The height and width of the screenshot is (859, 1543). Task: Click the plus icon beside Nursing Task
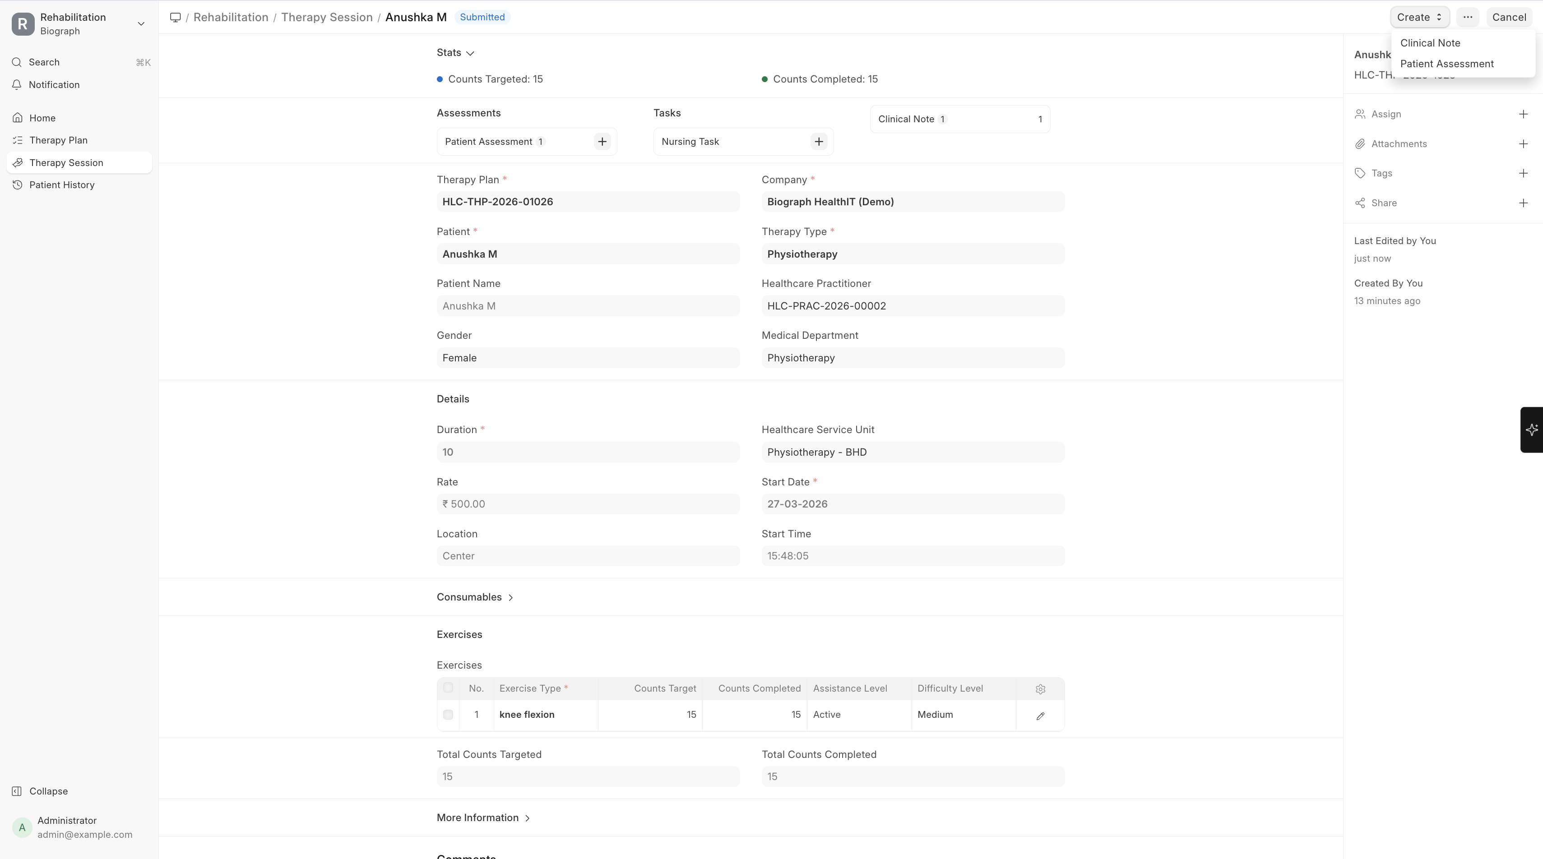(x=818, y=142)
